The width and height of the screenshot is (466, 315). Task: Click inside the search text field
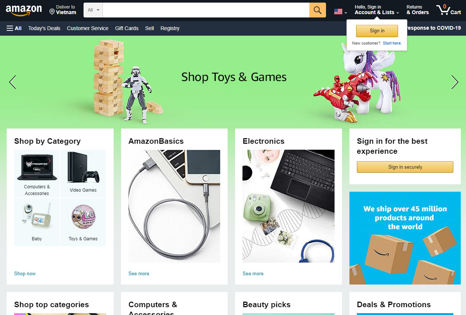pyautogui.click(x=206, y=10)
